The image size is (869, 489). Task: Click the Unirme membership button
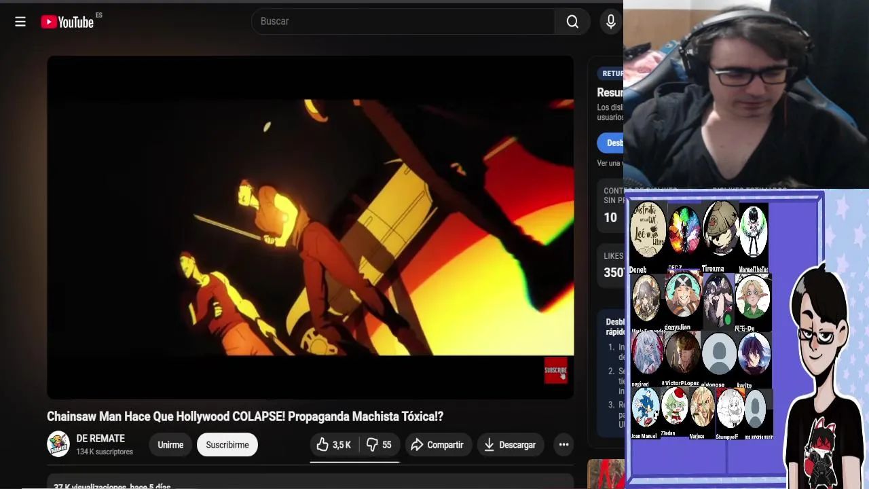click(x=170, y=445)
